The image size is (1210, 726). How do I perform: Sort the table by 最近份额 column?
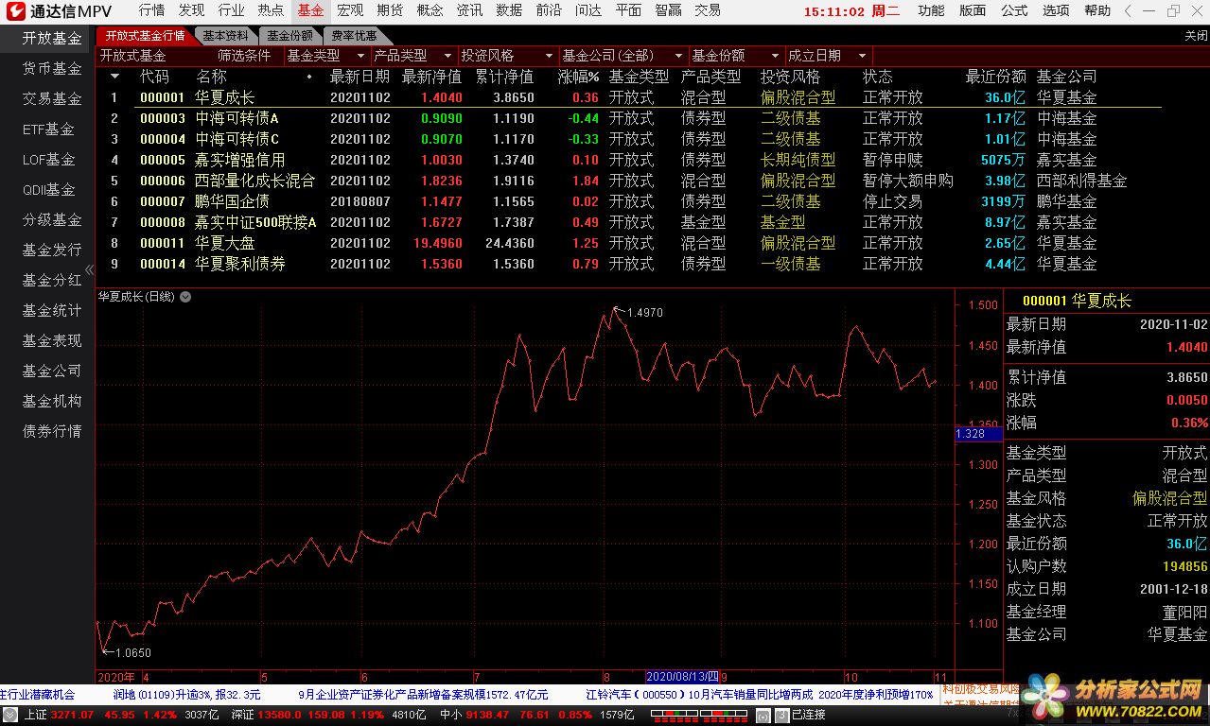[995, 77]
